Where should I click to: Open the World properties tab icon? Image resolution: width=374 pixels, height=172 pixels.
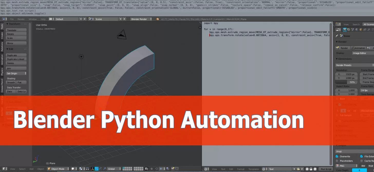(x=357, y=30)
